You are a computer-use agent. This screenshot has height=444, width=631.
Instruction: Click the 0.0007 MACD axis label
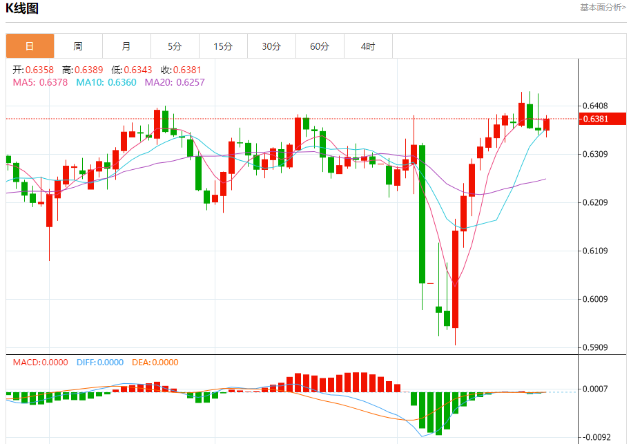coord(595,389)
